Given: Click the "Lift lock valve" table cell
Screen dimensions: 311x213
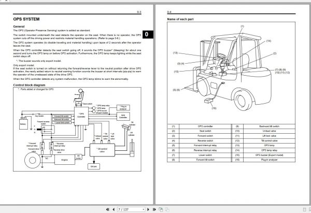Looking at the screenshot, I should click(x=269, y=136).
